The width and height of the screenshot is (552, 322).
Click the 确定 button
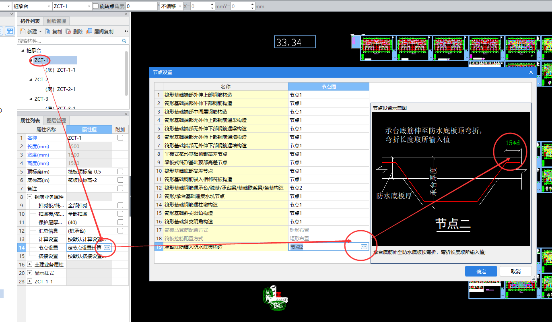[481, 271]
